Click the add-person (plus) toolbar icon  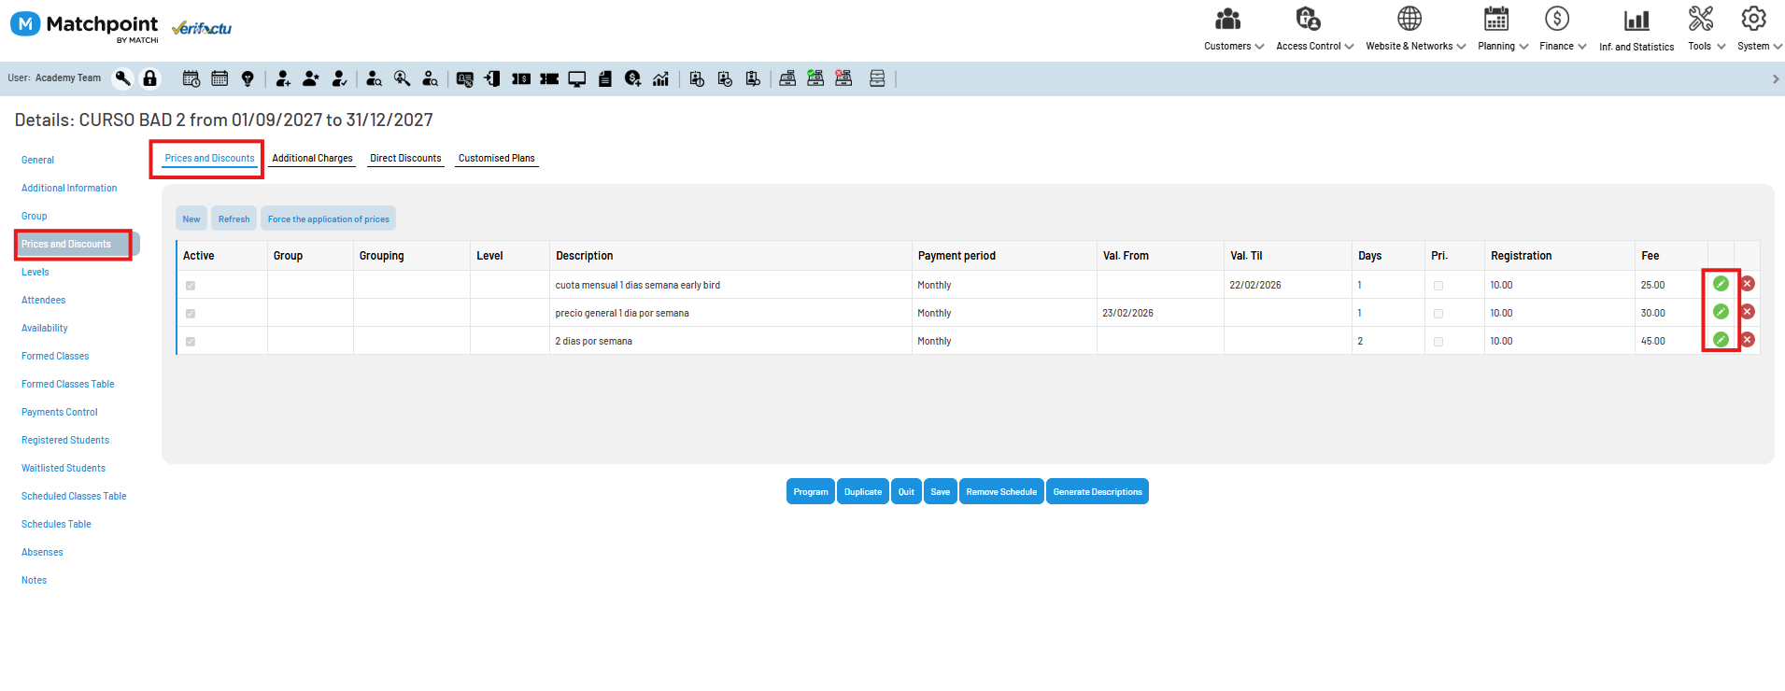[283, 78]
